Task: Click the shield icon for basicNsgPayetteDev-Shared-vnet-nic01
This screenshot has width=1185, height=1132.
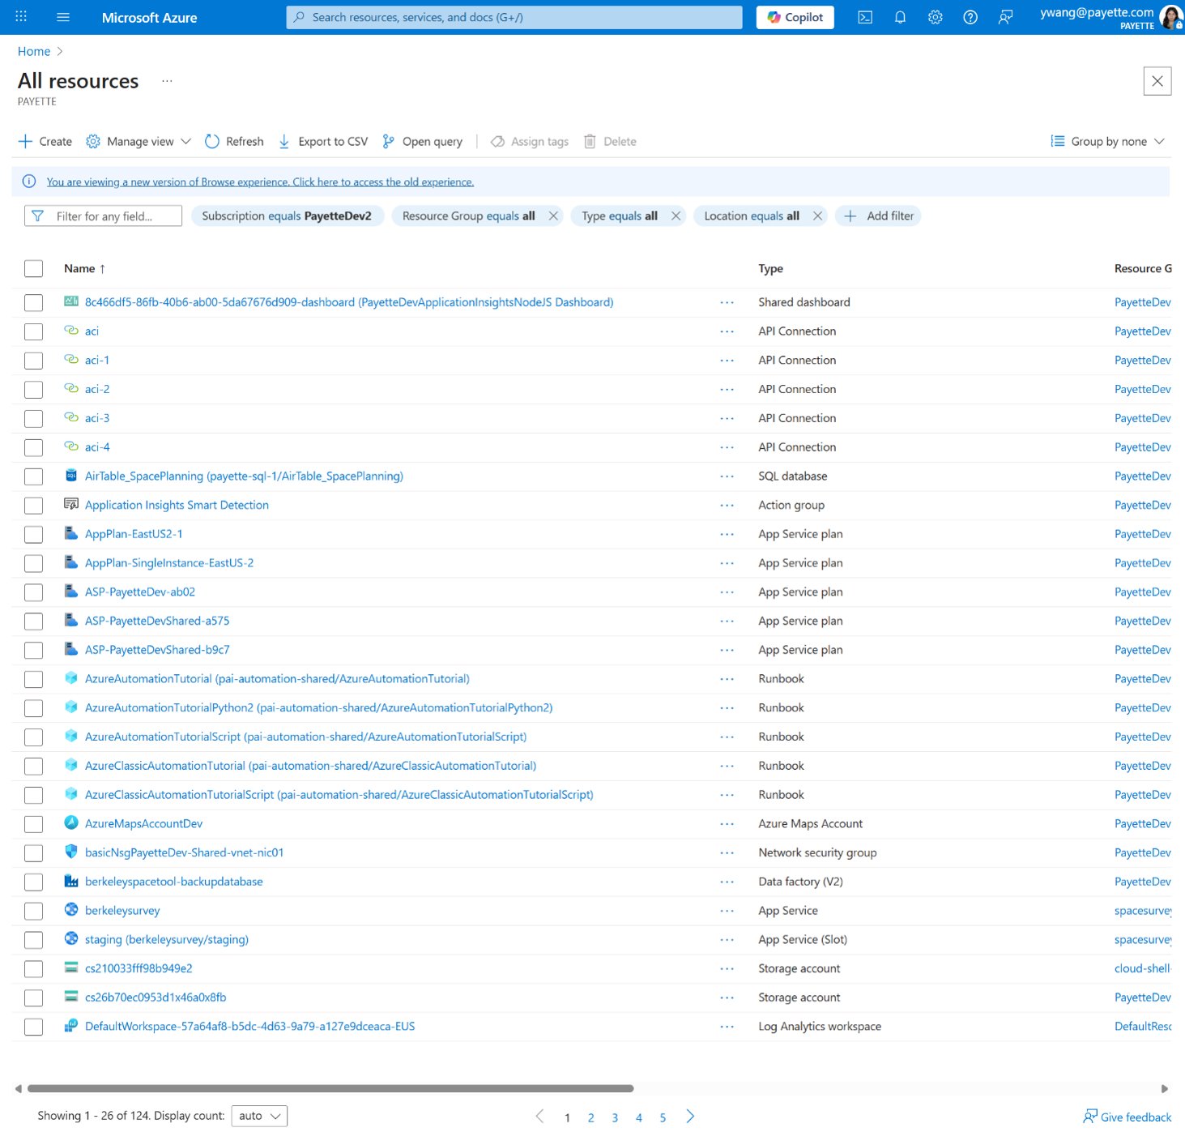Action: (71, 852)
